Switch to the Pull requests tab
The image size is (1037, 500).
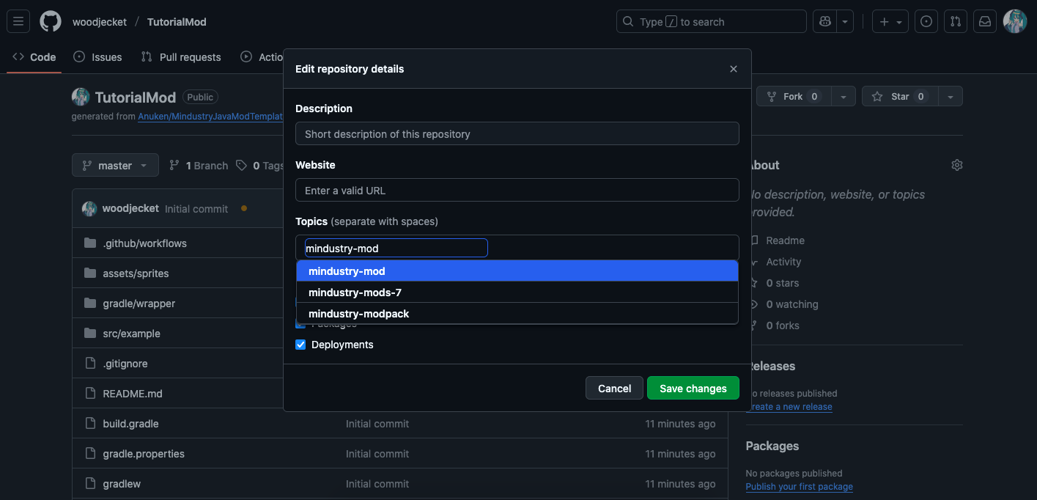[x=181, y=56]
